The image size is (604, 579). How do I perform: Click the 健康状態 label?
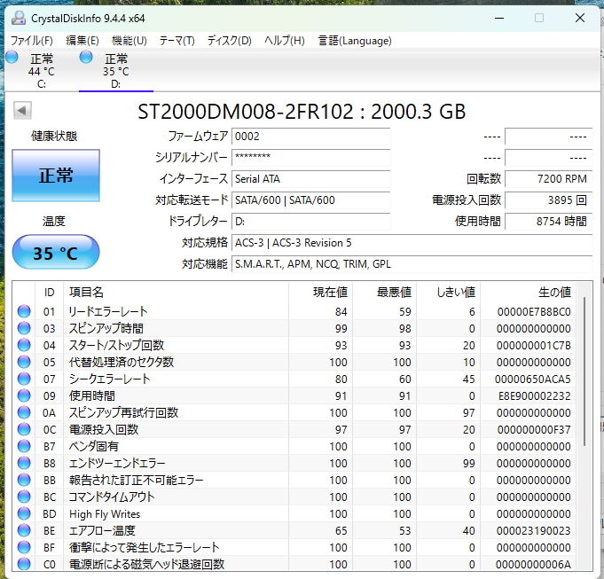[54, 136]
